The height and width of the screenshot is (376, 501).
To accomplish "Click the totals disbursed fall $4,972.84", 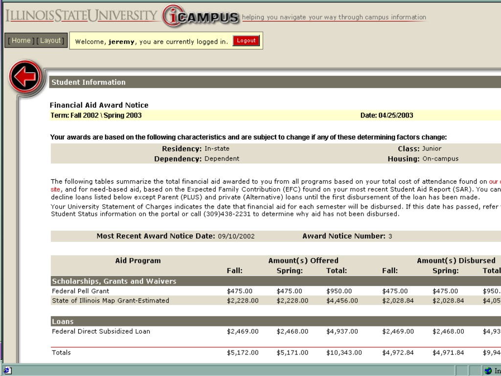I will [x=398, y=352].
